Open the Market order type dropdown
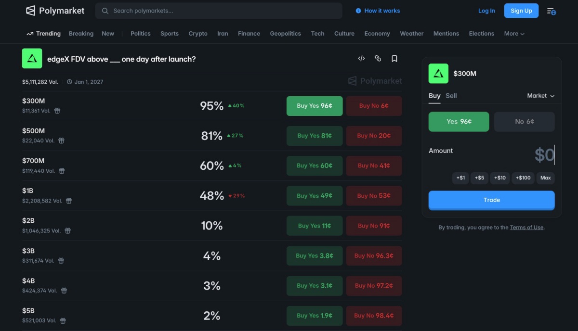Screen dimensions: 578x331 tap(540, 96)
